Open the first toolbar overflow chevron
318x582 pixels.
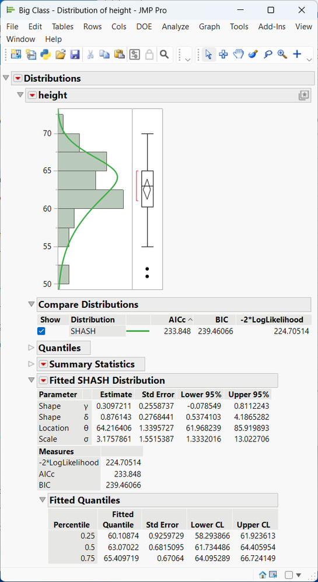pos(187,59)
